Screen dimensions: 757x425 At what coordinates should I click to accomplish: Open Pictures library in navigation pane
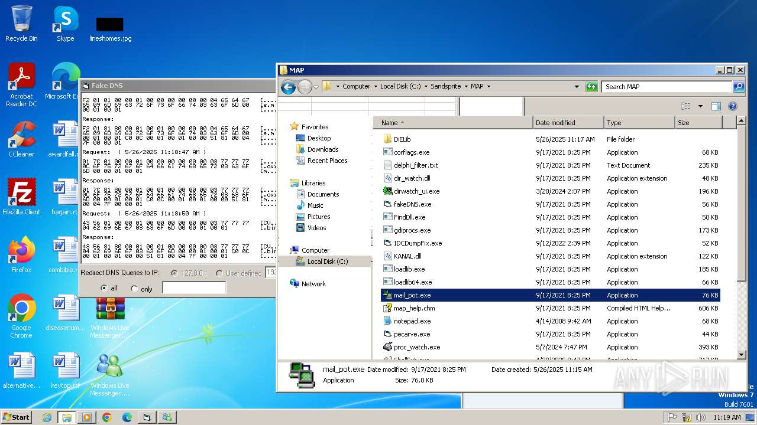tap(319, 217)
